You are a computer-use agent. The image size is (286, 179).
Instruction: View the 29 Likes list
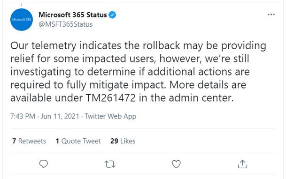123,141
